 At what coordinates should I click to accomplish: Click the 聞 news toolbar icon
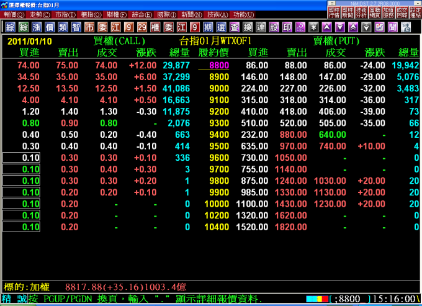[x=393, y=27]
